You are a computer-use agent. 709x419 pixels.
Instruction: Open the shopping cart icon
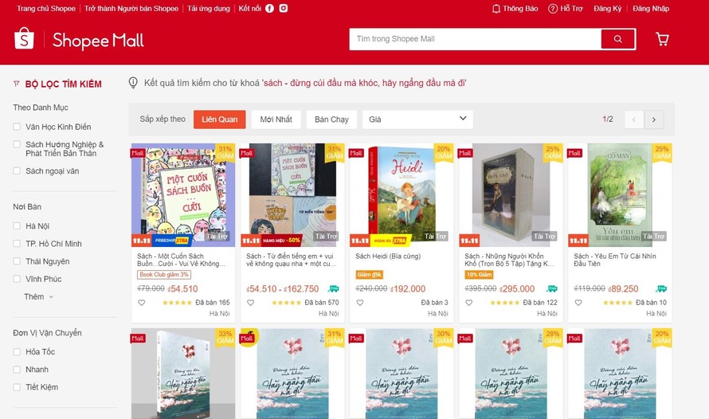coord(663,39)
